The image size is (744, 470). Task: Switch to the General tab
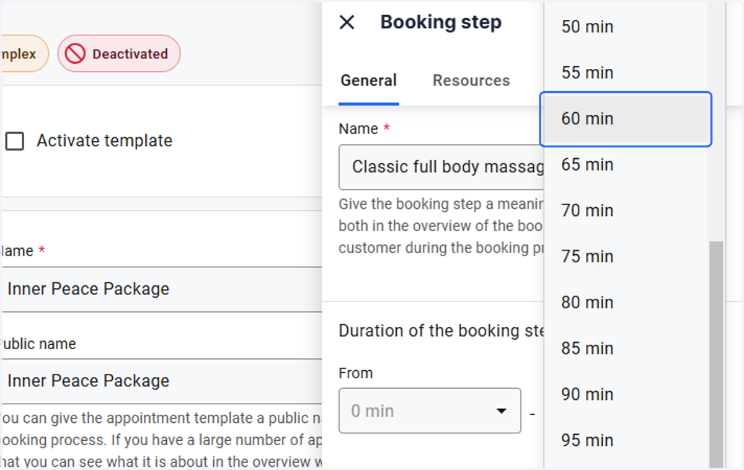point(369,81)
